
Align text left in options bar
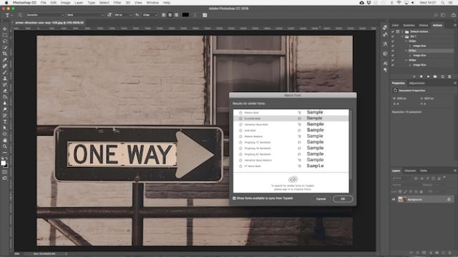(164, 15)
